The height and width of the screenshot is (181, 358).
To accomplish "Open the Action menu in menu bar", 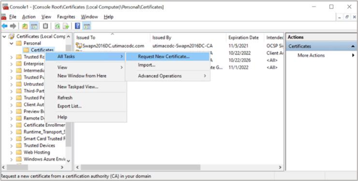I will coord(29,17).
